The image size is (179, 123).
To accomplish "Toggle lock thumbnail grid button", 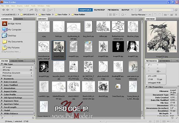I will tap(158, 121).
